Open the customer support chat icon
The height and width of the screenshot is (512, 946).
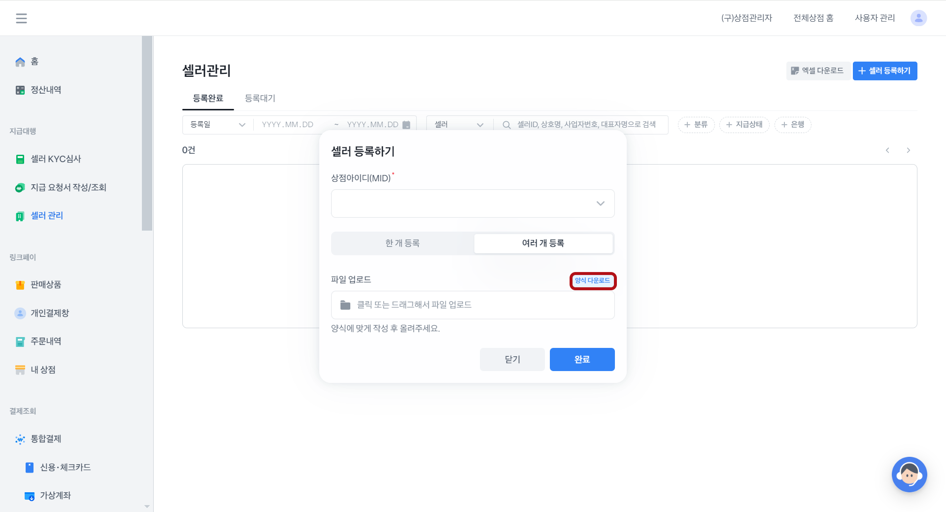click(x=909, y=475)
